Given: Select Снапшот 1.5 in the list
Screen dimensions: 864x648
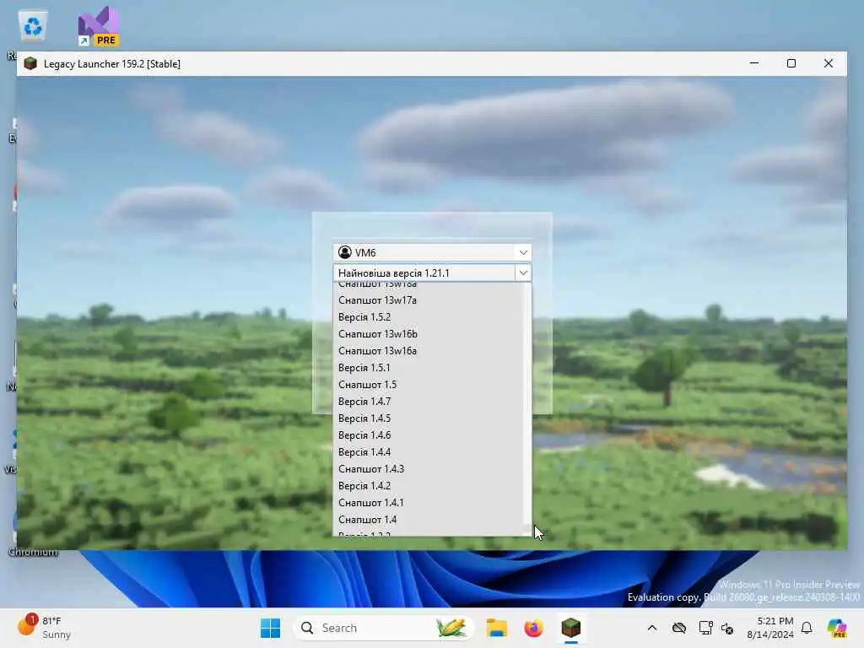Looking at the screenshot, I should [428, 385].
